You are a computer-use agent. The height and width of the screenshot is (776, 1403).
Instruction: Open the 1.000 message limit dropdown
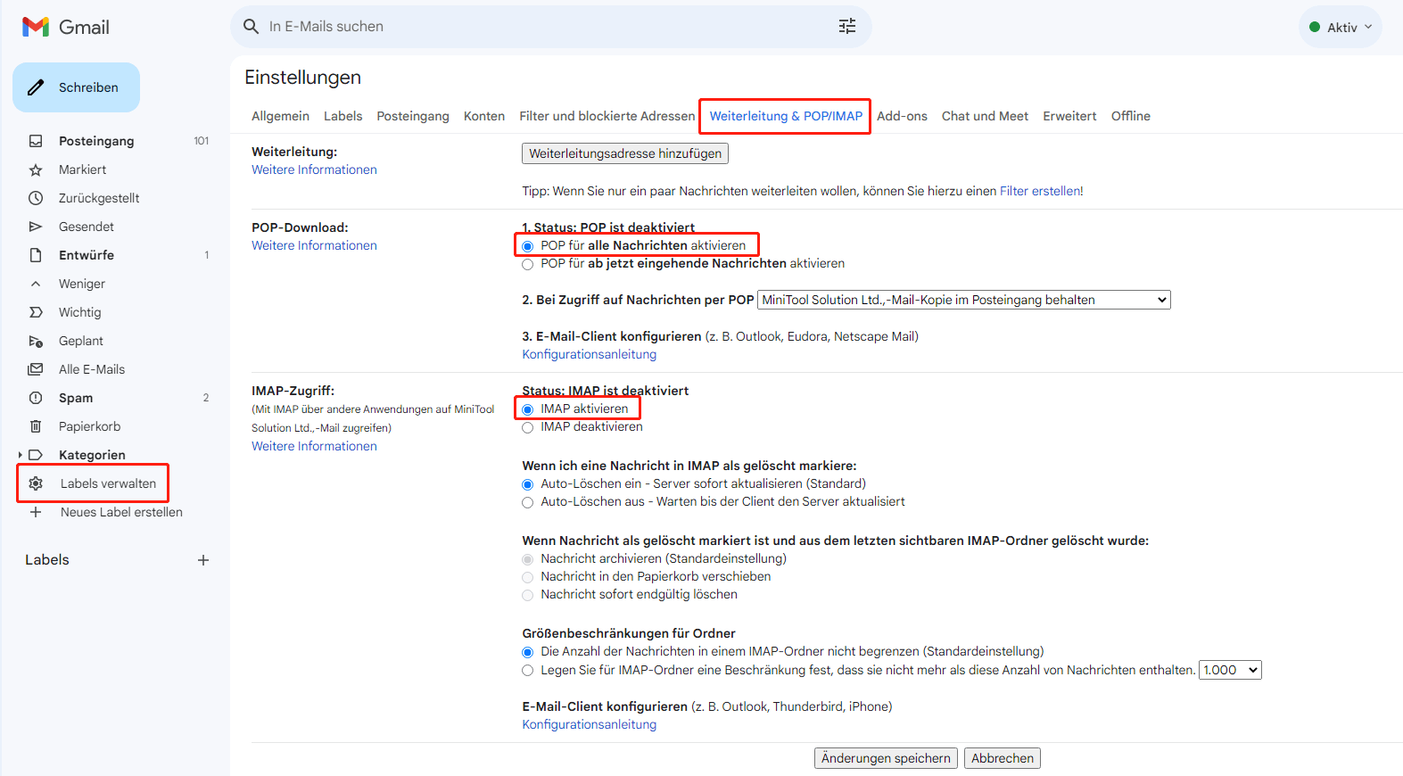point(1230,670)
